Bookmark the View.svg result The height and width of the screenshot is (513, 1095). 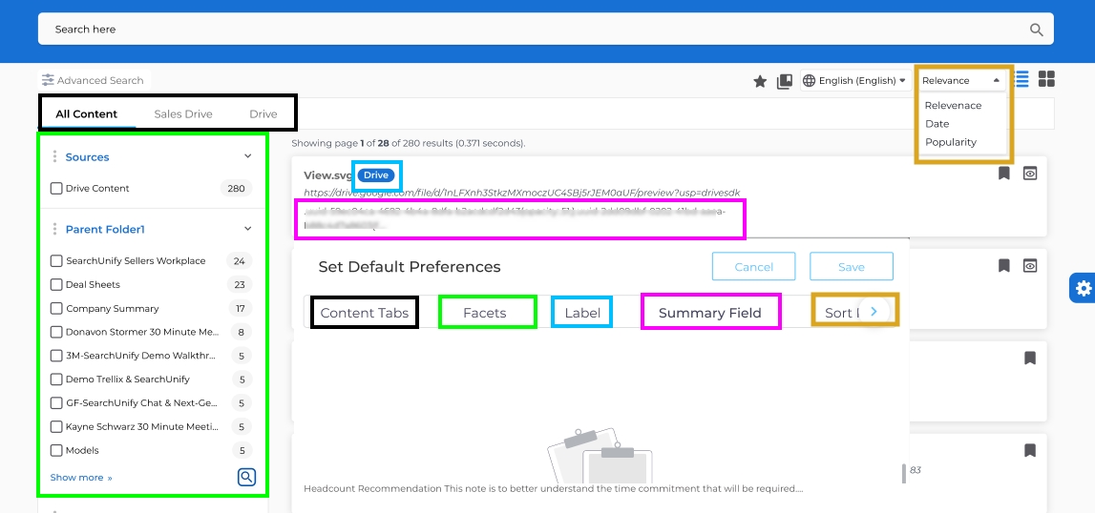pyautogui.click(x=1004, y=174)
